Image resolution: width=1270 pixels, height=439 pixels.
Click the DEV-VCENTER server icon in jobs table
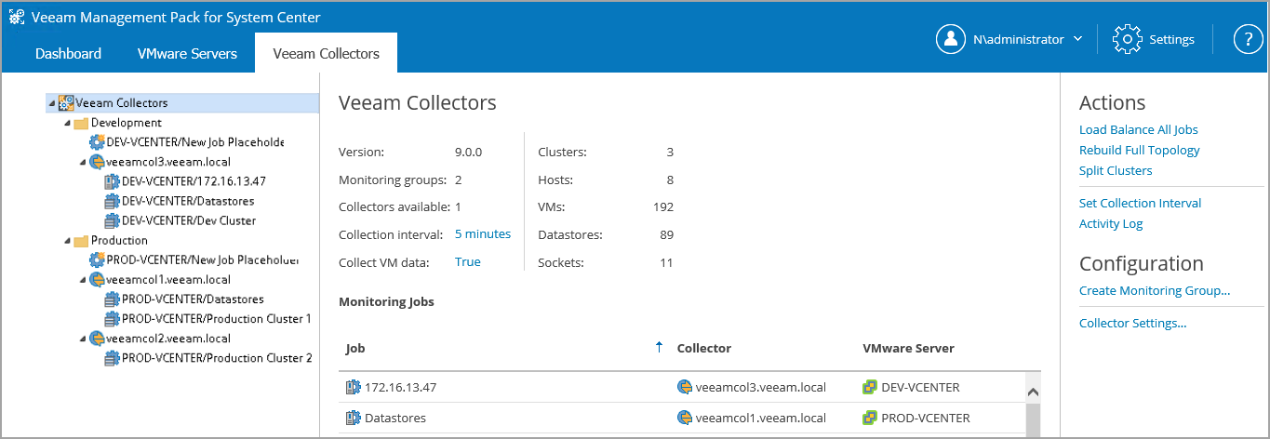[870, 387]
